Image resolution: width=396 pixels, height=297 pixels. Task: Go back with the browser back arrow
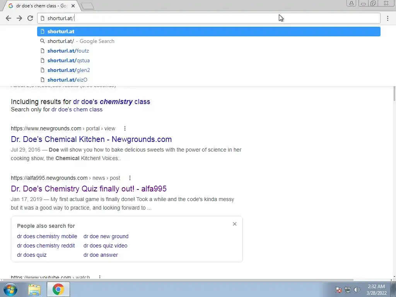pyautogui.click(x=9, y=18)
